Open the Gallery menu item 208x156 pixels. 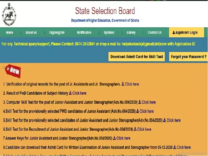coord(131,32)
